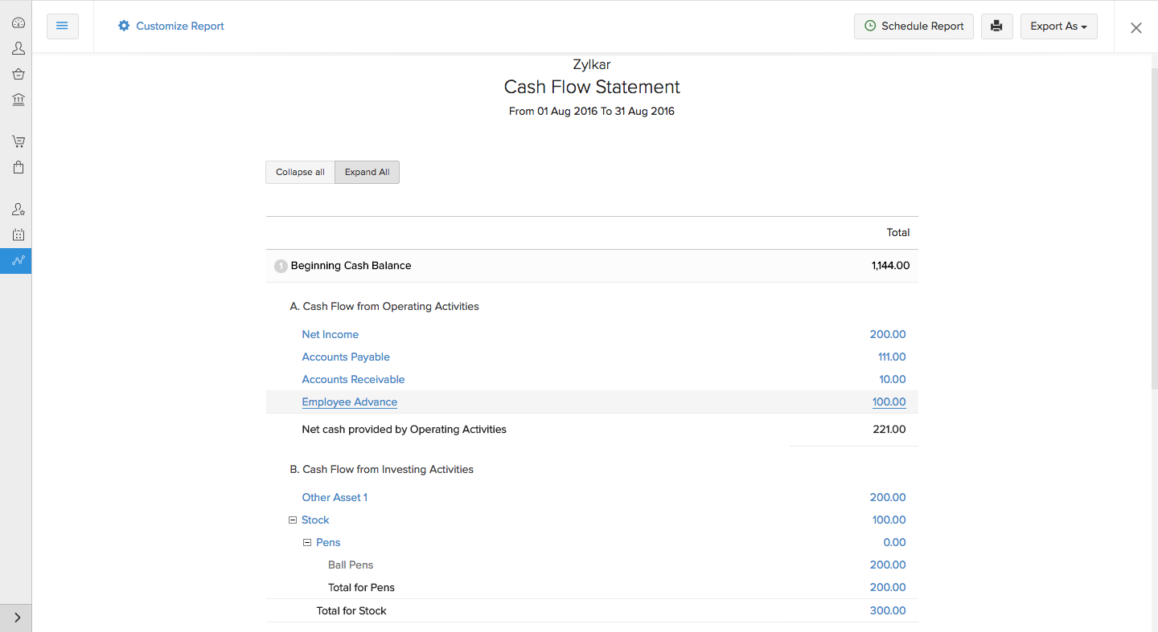
Task: Go to Banking via the bank icon
Action: 18,100
